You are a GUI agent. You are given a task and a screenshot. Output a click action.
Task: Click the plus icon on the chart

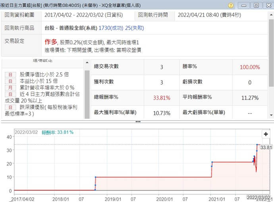266,134
